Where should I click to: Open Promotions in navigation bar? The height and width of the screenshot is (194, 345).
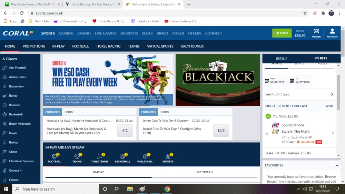pos(34,46)
